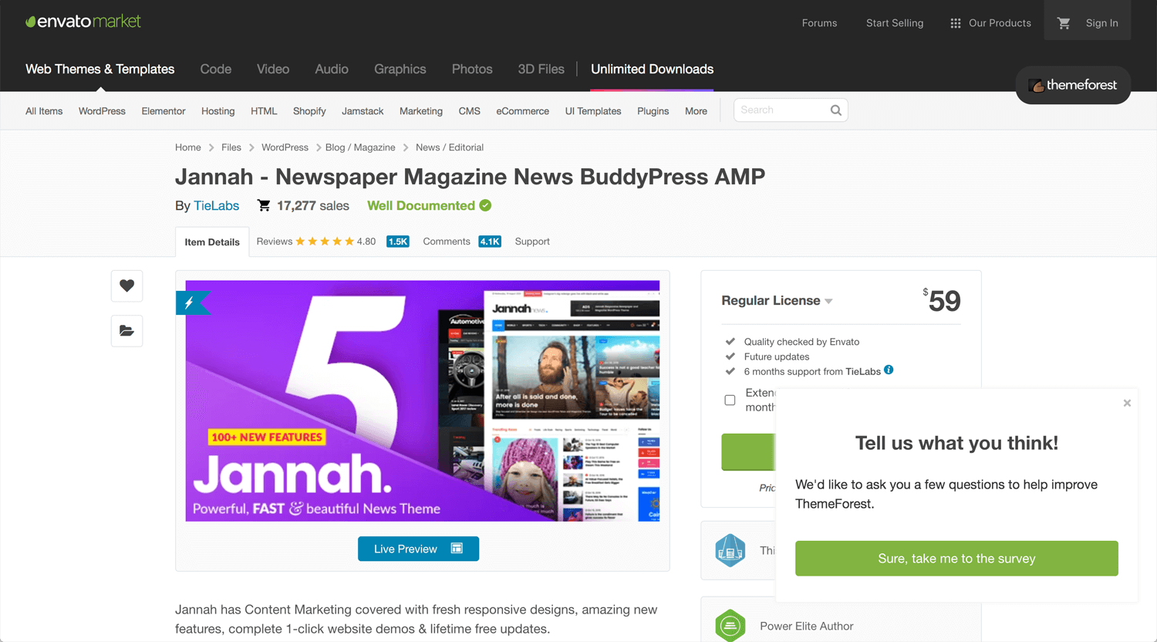Image resolution: width=1157 pixels, height=642 pixels.
Task: Click the support info icon next to TieLabs
Action: pyautogui.click(x=889, y=370)
